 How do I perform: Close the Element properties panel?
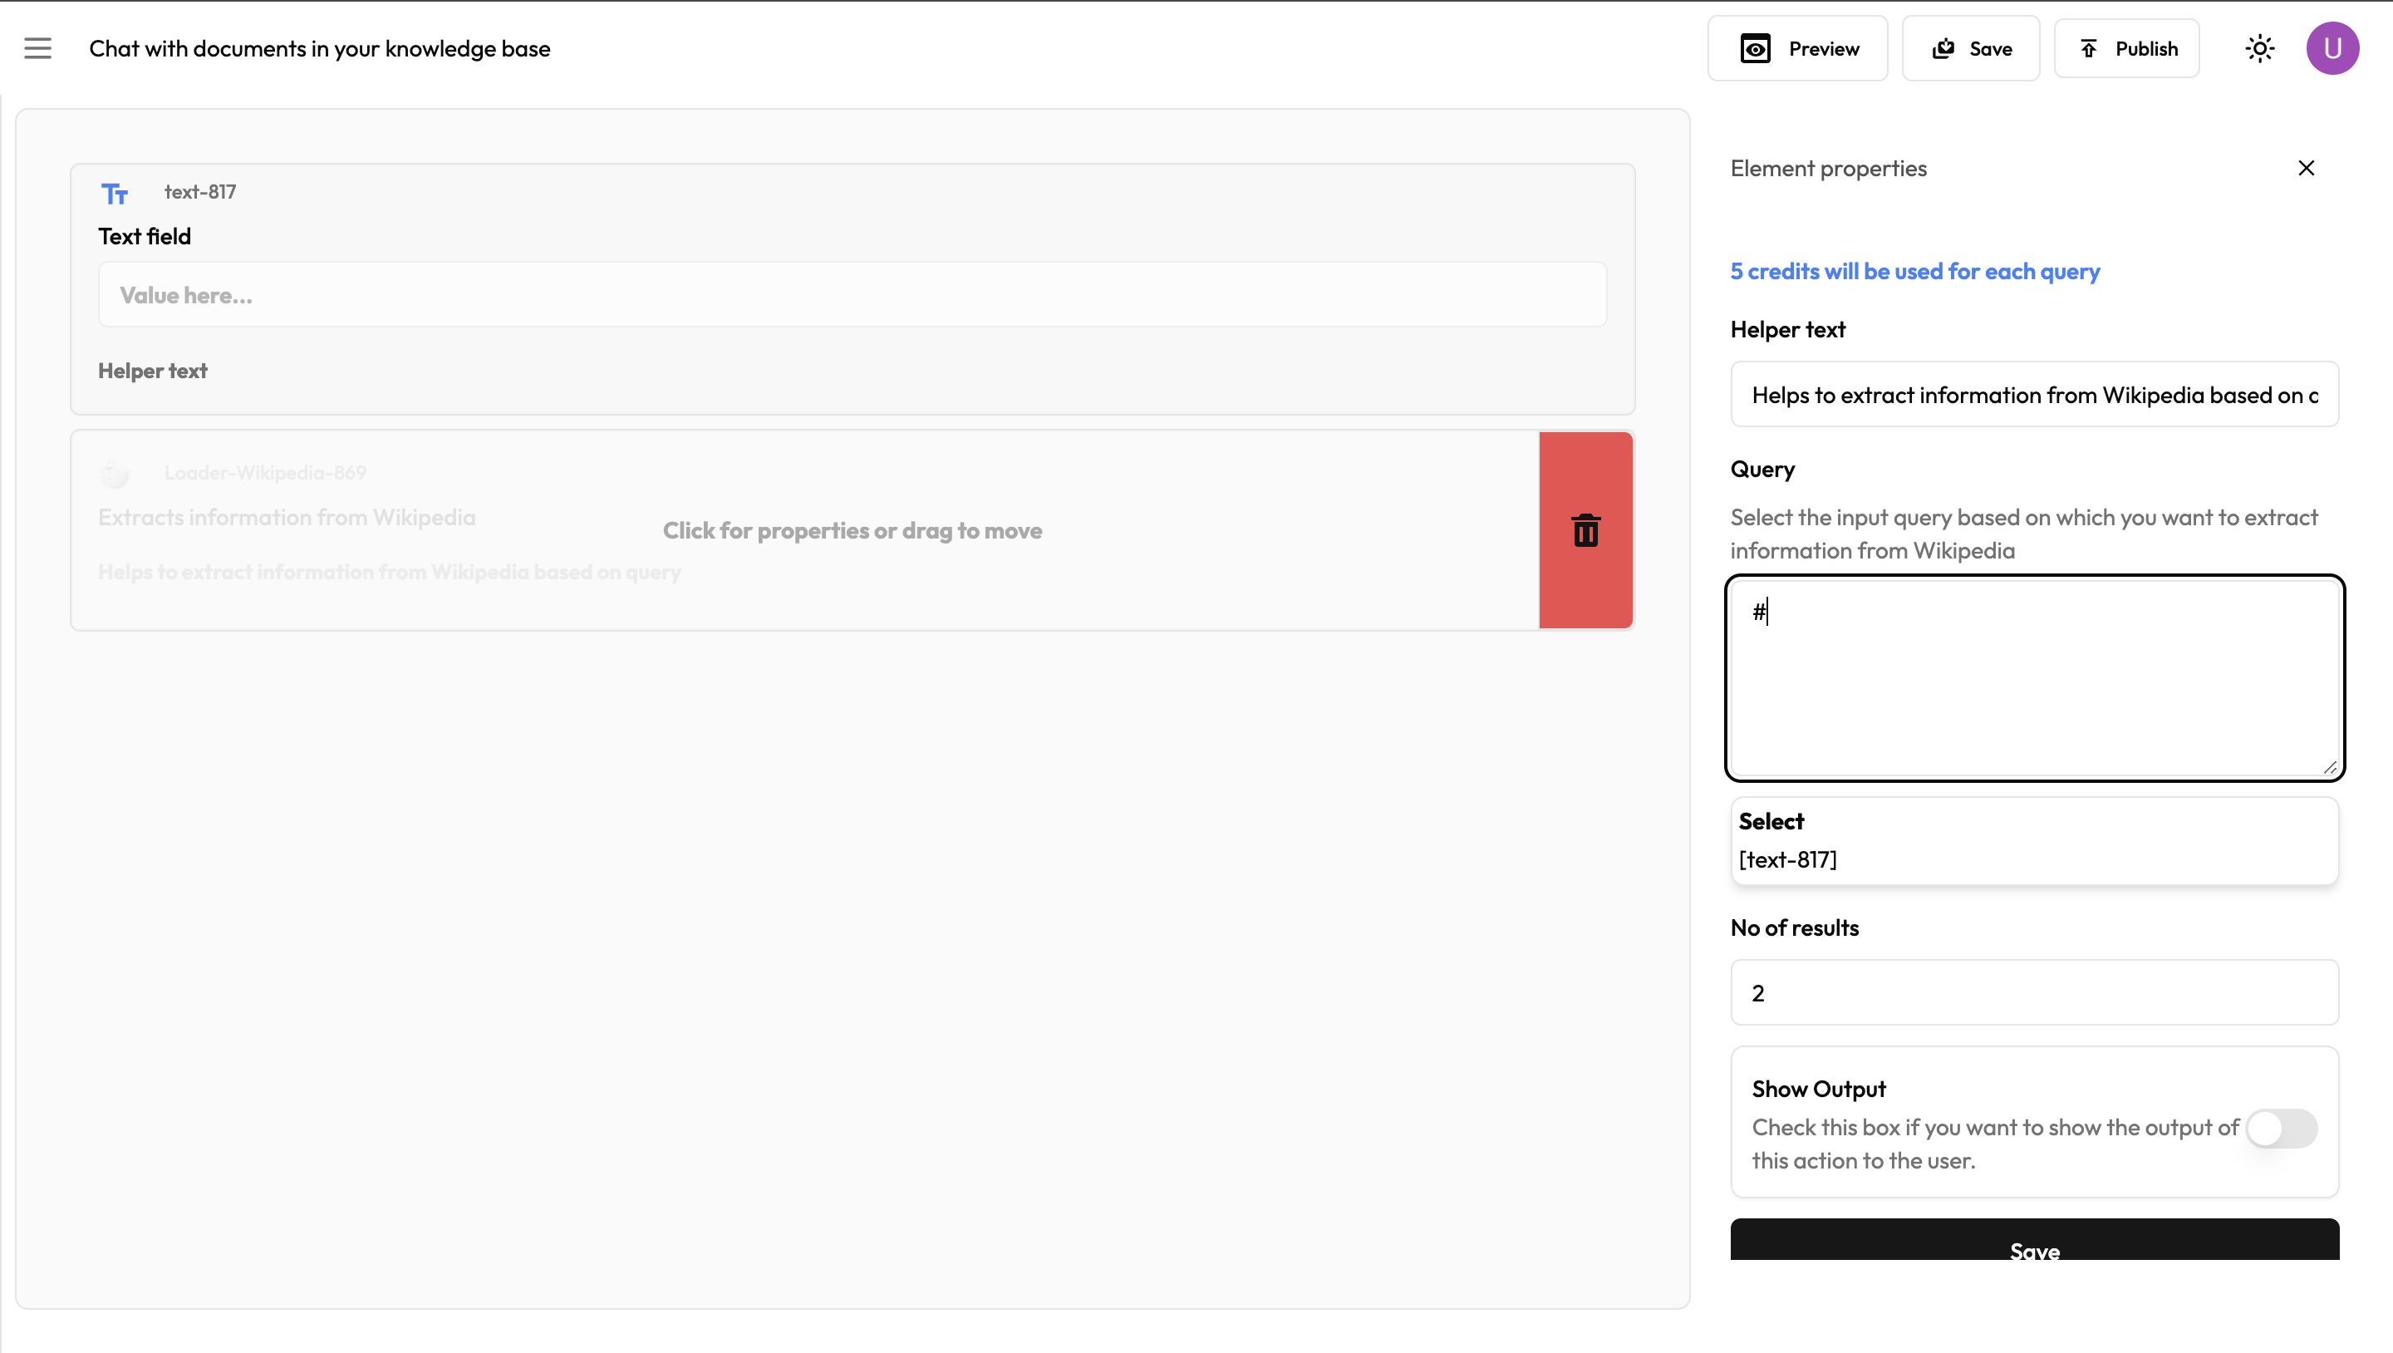coord(2306,168)
